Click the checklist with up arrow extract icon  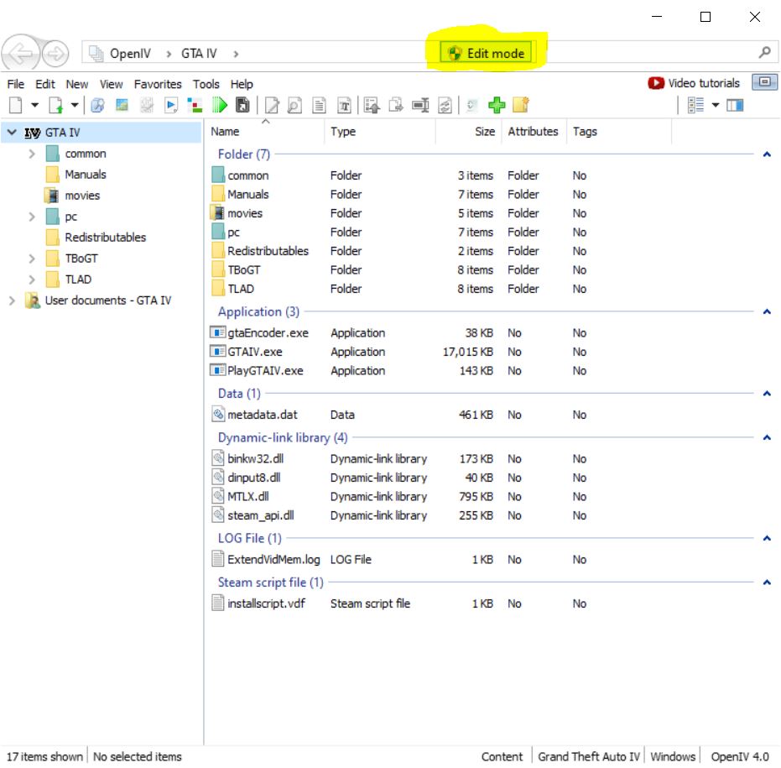[x=372, y=105]
